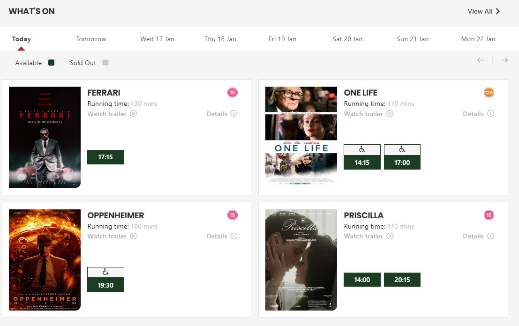Select the One Life 14:15 accessible showing
Image resolution: width=519 pixels, height=326 pixels.
pos(362,163)
